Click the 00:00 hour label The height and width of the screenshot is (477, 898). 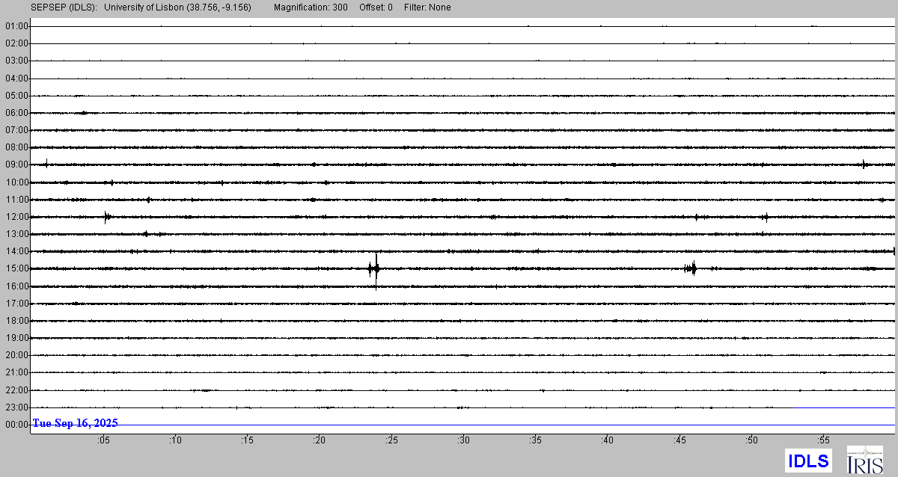(x=16, y=425)
